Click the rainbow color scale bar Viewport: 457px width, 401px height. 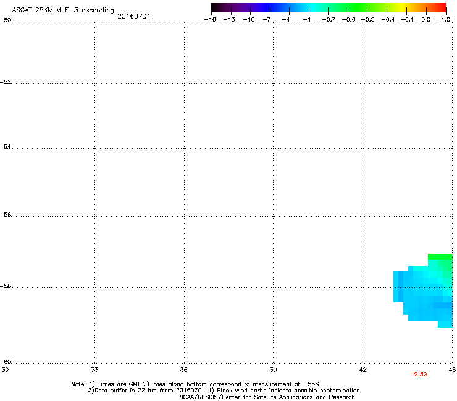[329, 7]
